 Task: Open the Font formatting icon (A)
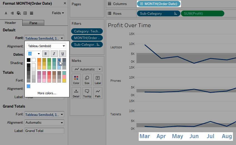tap(6, 13)
